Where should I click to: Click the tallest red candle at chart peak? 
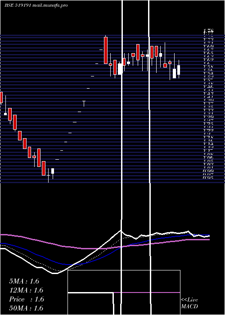click(106, 50)
